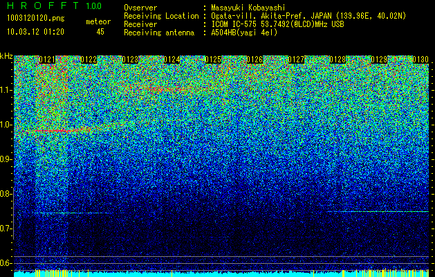The height and width of the screenshot is (277, 435).
Task: Click the 0.8 frequency axis label
Action: coord(6,194)
